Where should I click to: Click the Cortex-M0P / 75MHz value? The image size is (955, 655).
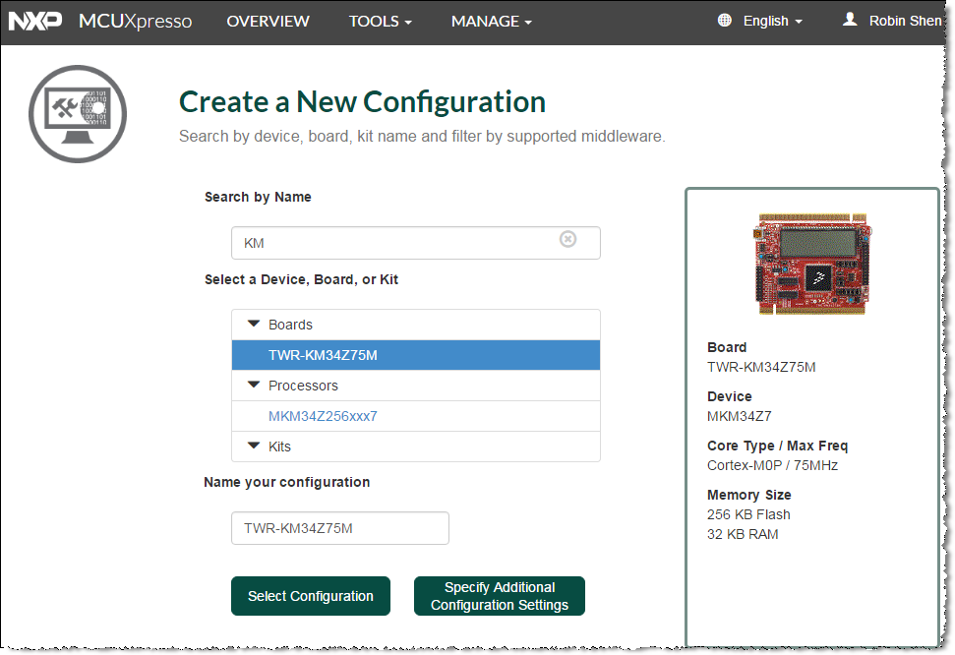(772, 465)
